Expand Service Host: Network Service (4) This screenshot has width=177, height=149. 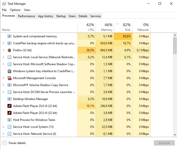point(3,134)
